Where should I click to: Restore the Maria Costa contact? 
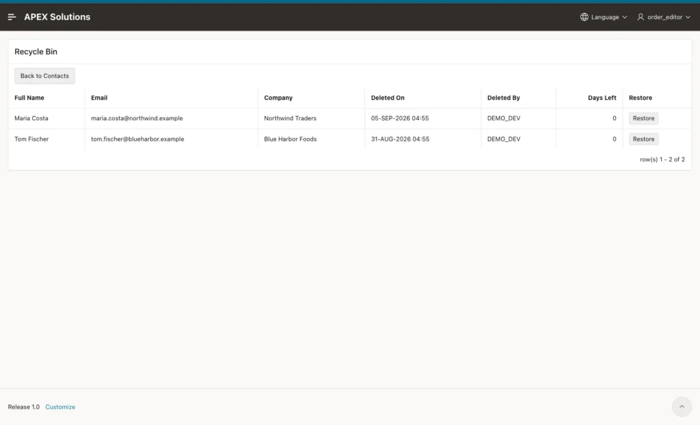[x=643, y=118]
